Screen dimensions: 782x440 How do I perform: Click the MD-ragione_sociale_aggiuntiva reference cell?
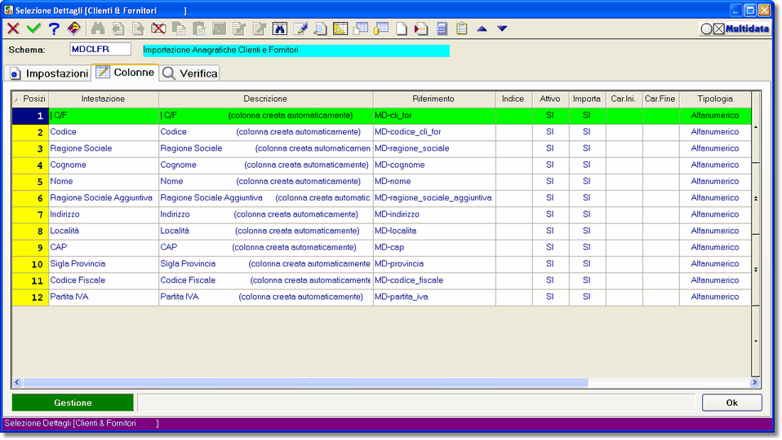click(x=434, y=198)
